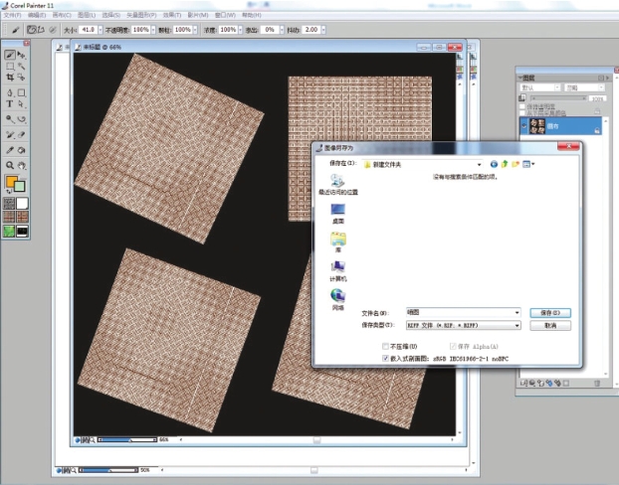Click create new folder icon in dialog
619x485 pixels.
point(516,164)
